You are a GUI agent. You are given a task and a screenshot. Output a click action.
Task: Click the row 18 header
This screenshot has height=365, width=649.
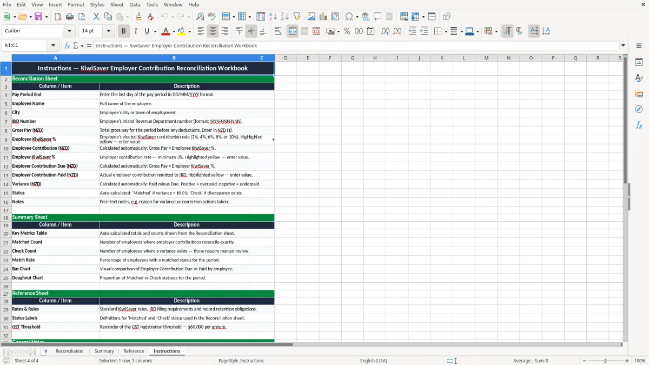[x=6, y=217]
